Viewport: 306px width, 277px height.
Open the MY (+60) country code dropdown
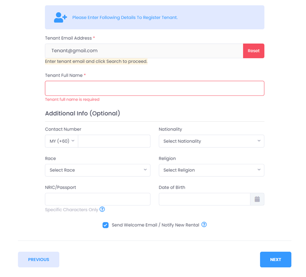click(x=62, y=141)
